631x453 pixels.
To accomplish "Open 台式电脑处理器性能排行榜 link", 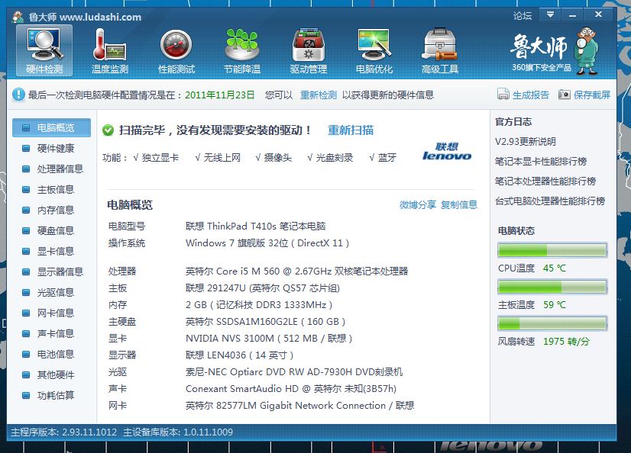I will pyautogui.click(x=550, y=201).
